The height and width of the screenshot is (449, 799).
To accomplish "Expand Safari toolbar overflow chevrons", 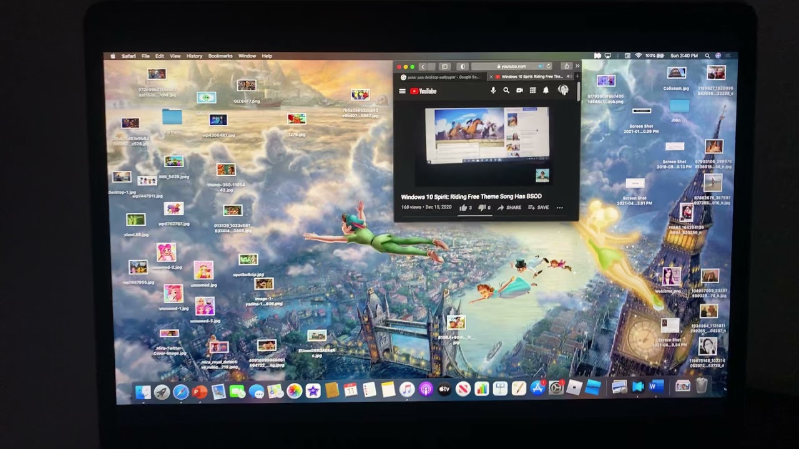I will [577, 66].
